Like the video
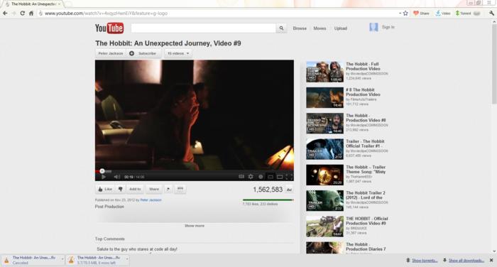The image size is (497, 267). click(105, 189)
